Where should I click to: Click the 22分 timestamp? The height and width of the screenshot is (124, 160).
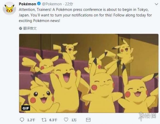69,4
